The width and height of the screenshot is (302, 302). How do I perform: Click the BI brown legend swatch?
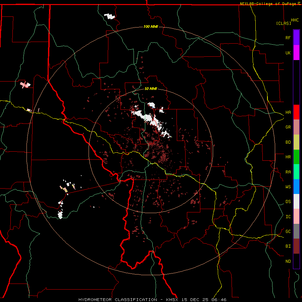tap(296, 246)
